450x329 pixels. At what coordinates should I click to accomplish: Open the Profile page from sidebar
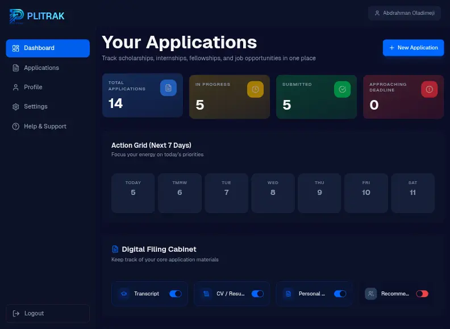tap(48, 88)
